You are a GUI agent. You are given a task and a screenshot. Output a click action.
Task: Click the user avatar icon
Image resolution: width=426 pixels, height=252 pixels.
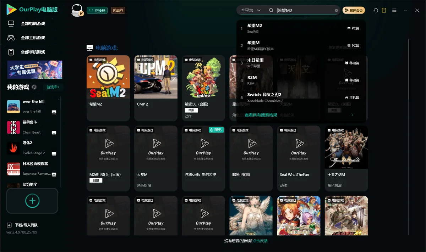point(77,11)
